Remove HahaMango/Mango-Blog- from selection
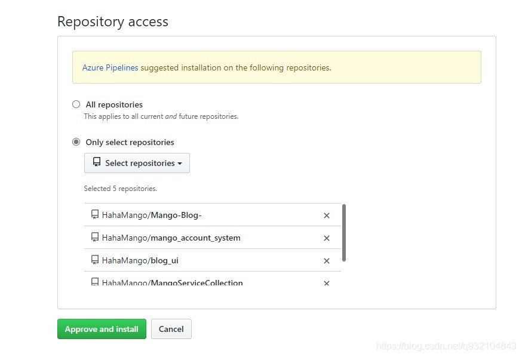522x357 pixels. [x=327, y=216]
